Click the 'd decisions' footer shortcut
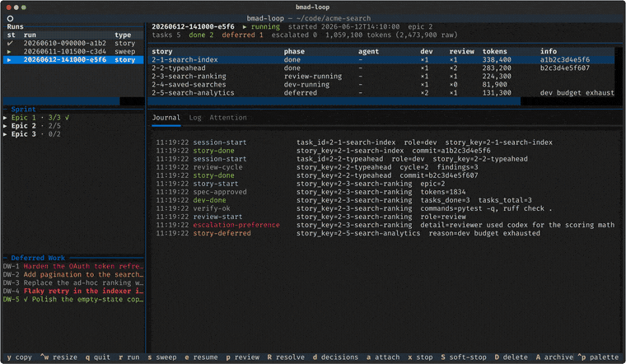 (335, 357)
